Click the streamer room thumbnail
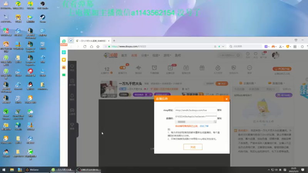Image resolution: width=308 pixels, height=173 pixels. click(109, 89)
